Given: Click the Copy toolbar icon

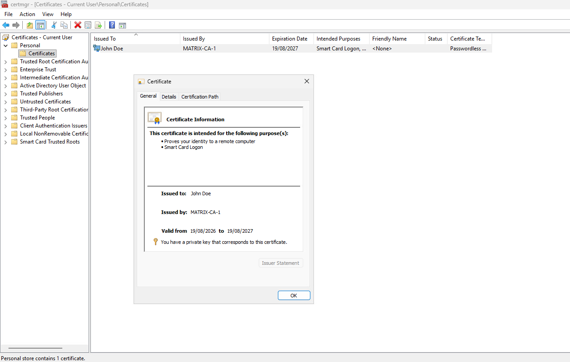Looking at the screenshot, I should [64, 25].
